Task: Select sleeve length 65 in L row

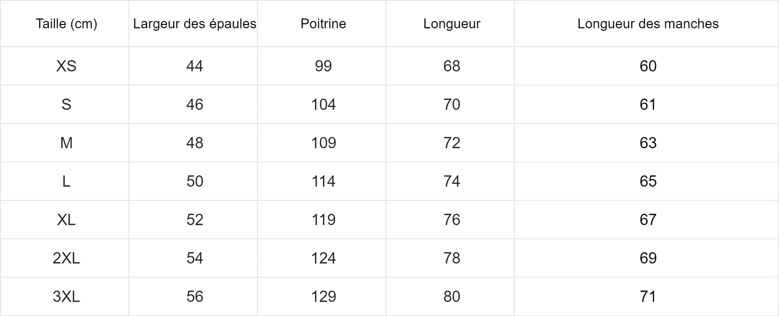Action: coord(648,182)
